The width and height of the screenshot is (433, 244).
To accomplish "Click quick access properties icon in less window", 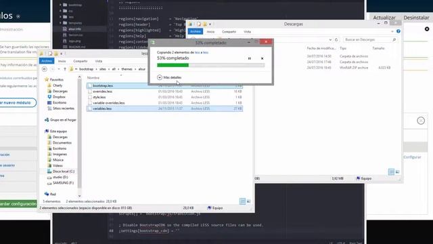I will pyautogui.click(x=50, y=54).
